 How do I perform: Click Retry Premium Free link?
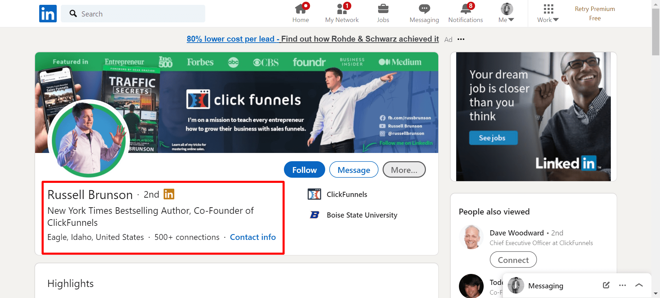[595, 13]
